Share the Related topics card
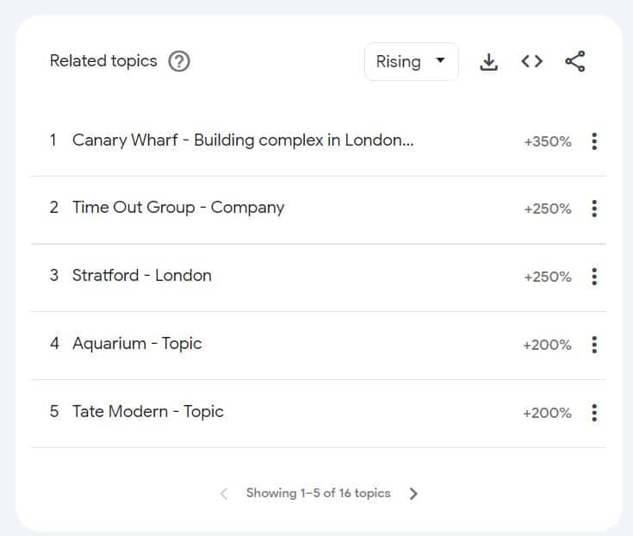This screenshot has width=633, height=536. coord(575,62)
